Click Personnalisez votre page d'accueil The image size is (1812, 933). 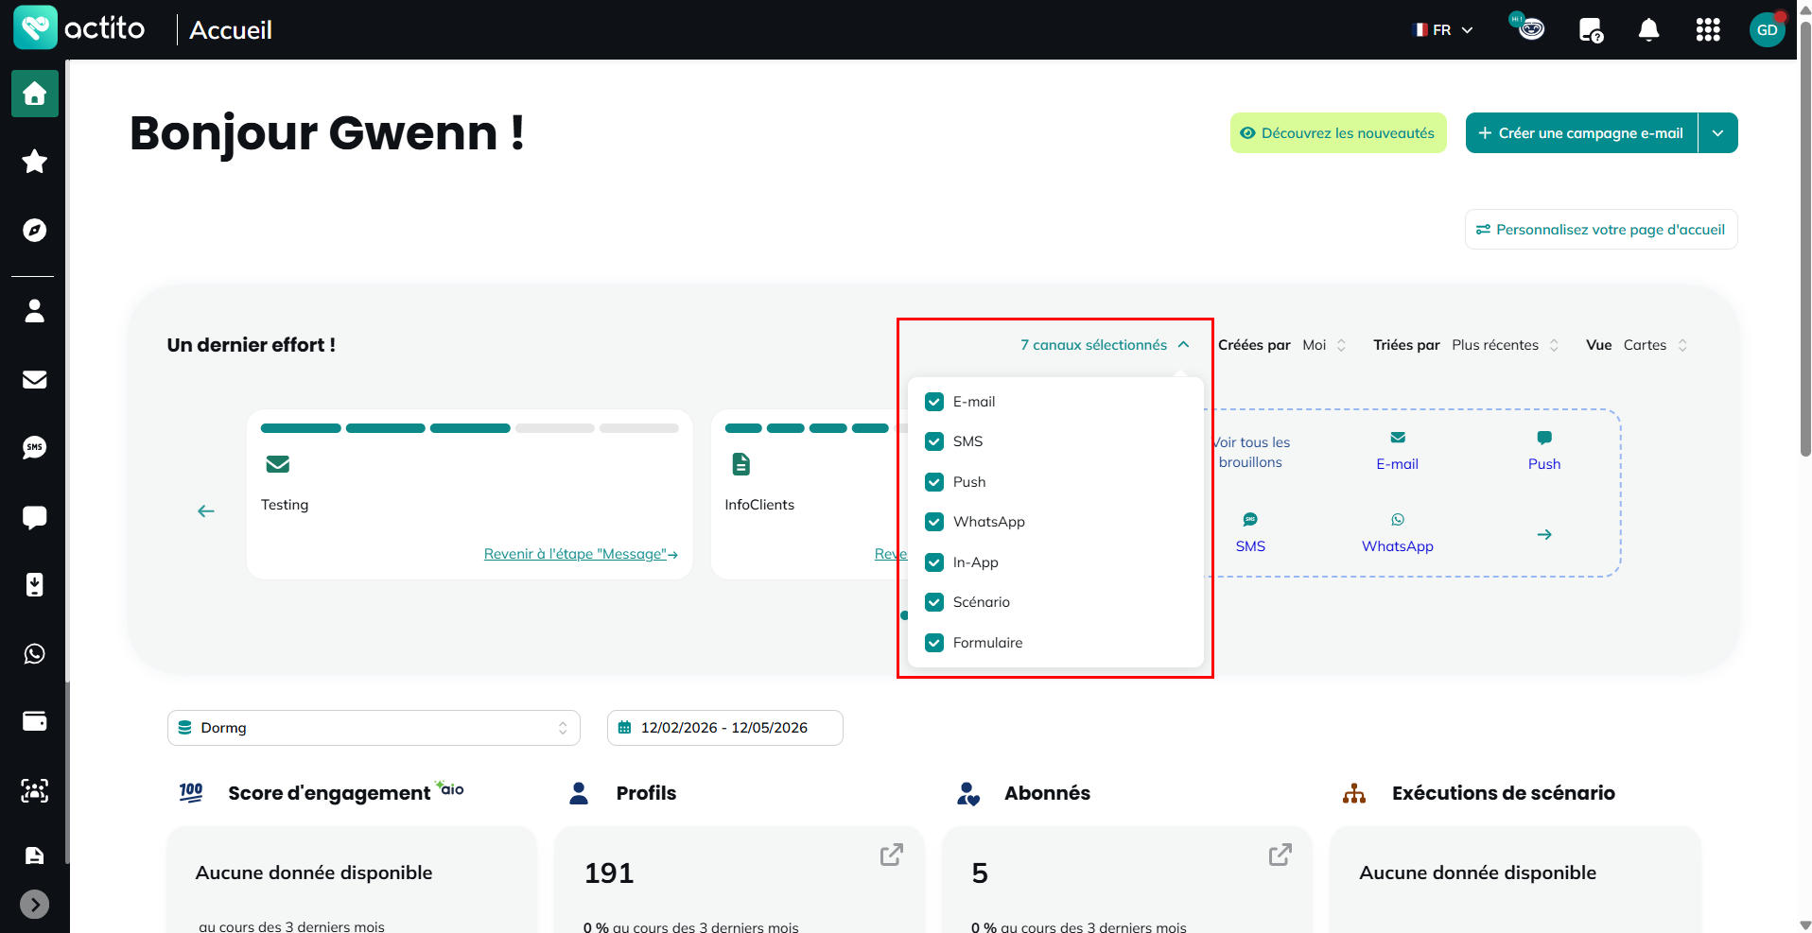click(1601, 230)
